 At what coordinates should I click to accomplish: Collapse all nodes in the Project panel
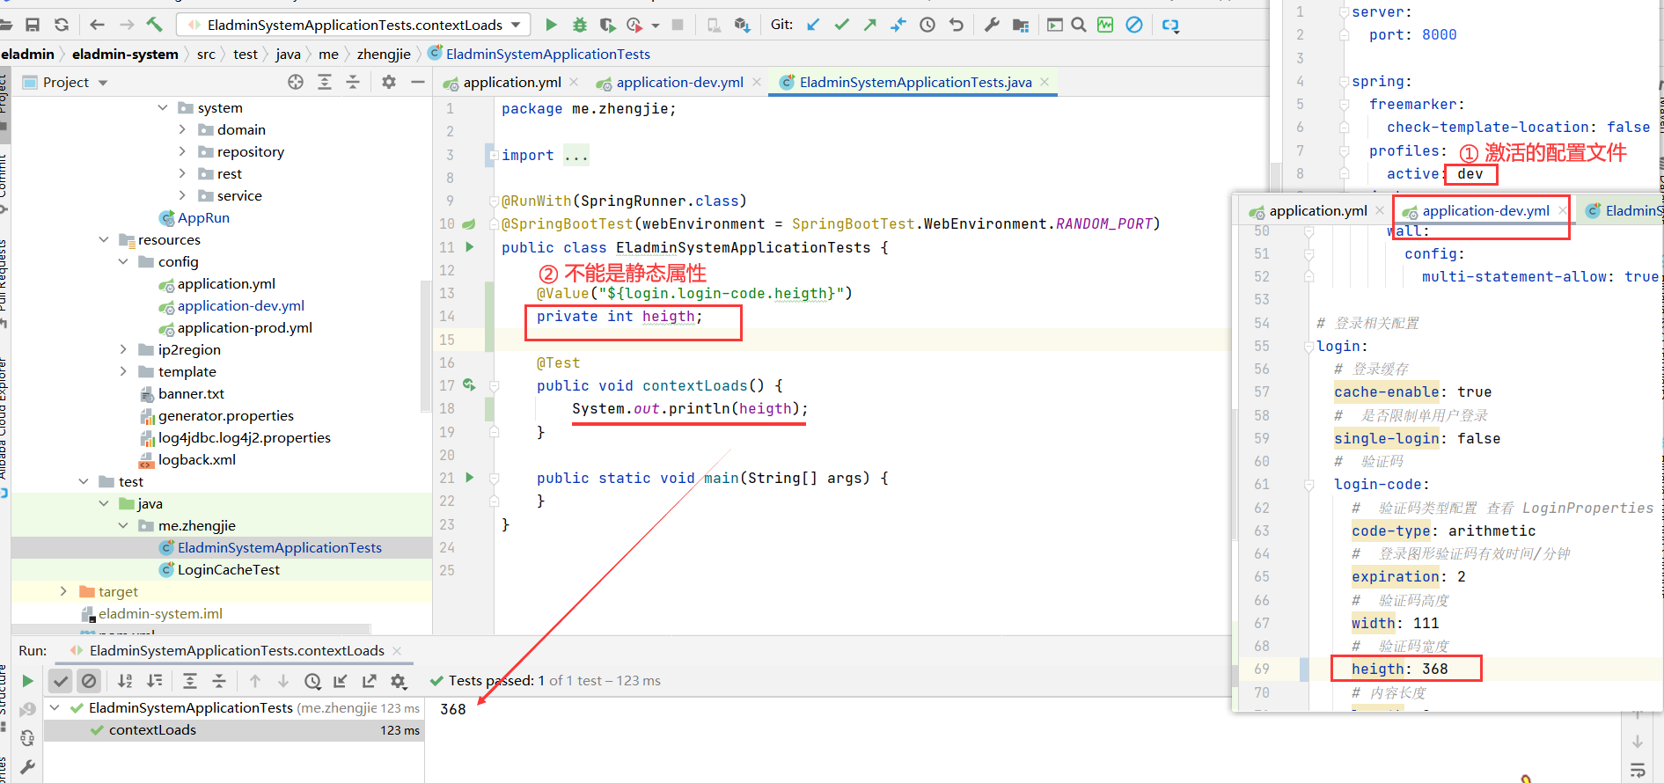(x=353, y=82)
